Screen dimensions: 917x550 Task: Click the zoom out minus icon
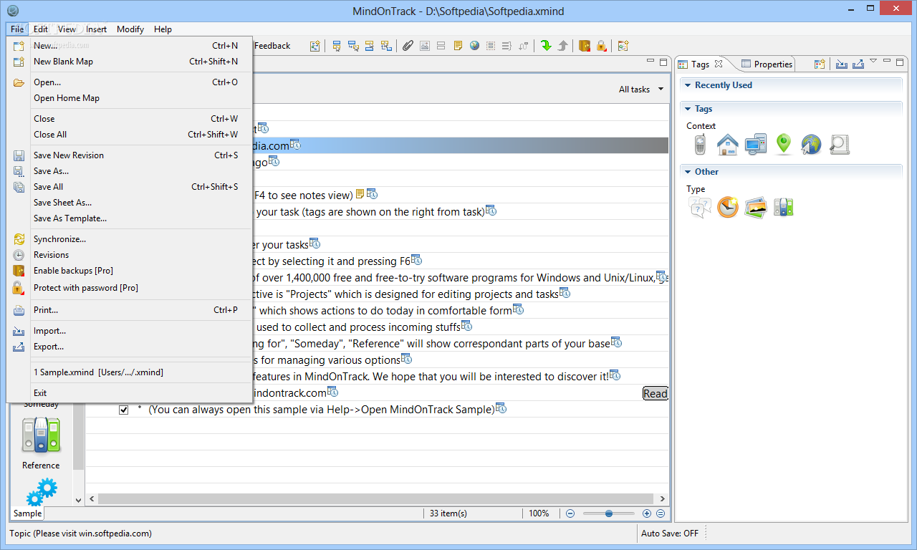(570, 513)
